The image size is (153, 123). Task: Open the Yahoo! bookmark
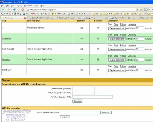(35, 14)
